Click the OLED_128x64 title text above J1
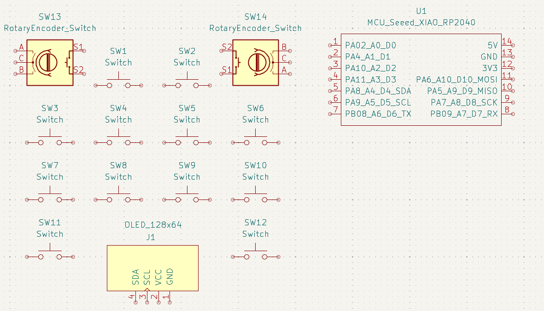The width and height of the screenshot is (544, 311). point(152,225)
